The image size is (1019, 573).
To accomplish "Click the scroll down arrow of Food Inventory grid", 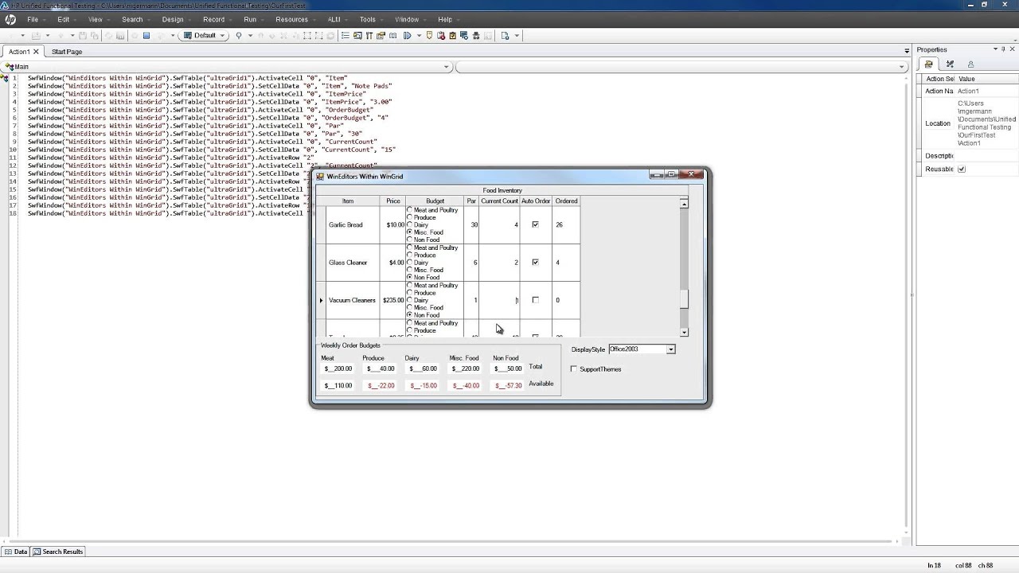I will click(684, 332).
